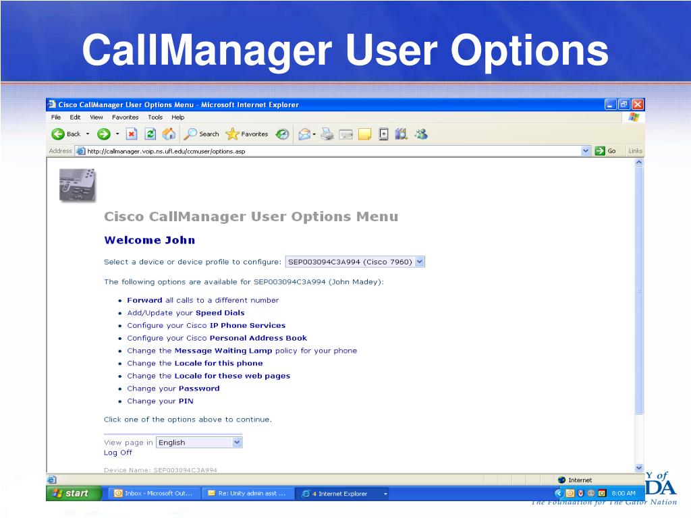Click the scrollbar up arrow
This screenshot has width=691, height=518.
tap(639, 163)
